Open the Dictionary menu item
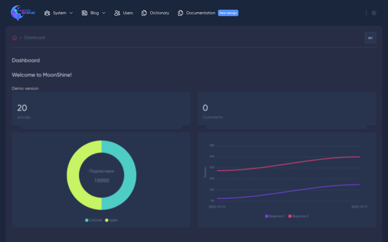Viewport: 388px width, 242px height. pos(160,13)
